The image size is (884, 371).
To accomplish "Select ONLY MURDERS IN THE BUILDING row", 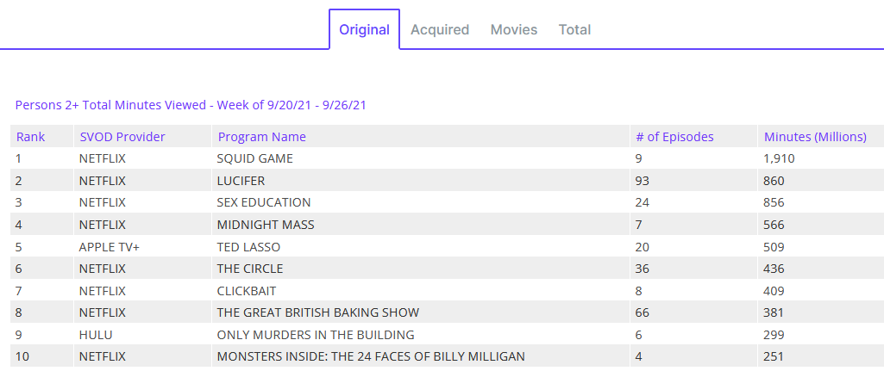I will [316, 335].
